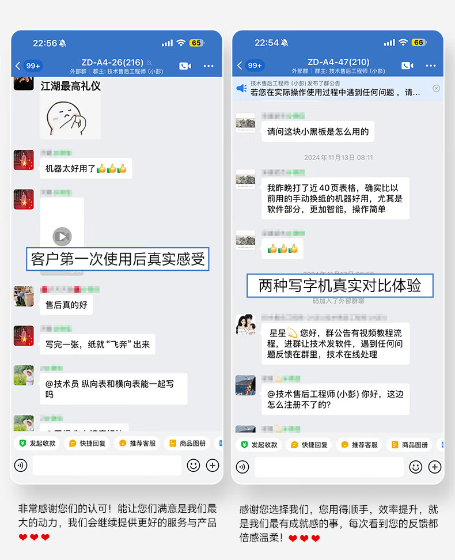Image resolution: width=455 pixels, height=560 pixels.
Task: Tap the plus attachment icon in ZD-A4-47 chat
Action: click(x=435, y=467)
